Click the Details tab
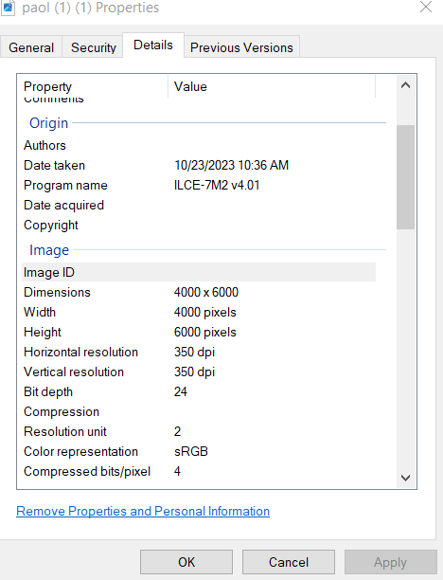Viewport: 443px width, 580px height. 153,45
